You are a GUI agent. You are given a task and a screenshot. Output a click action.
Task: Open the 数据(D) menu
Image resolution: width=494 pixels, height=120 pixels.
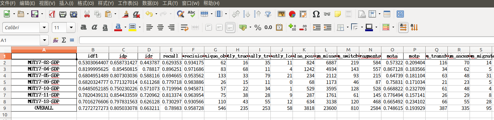coord(150,3)
